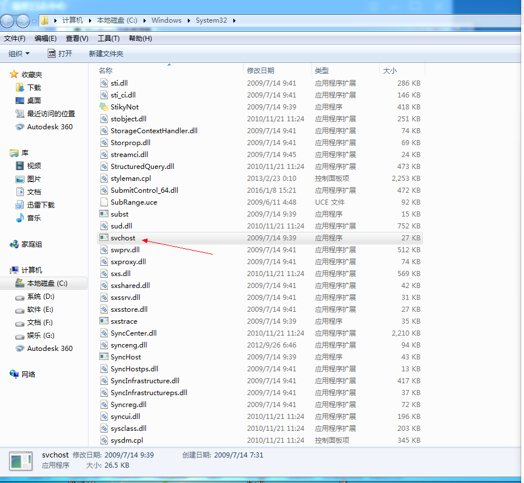The height and width of the screenshot is (483, 524).
Task: Open the 编辑(E) menu
Action: (x=45, y=39)
